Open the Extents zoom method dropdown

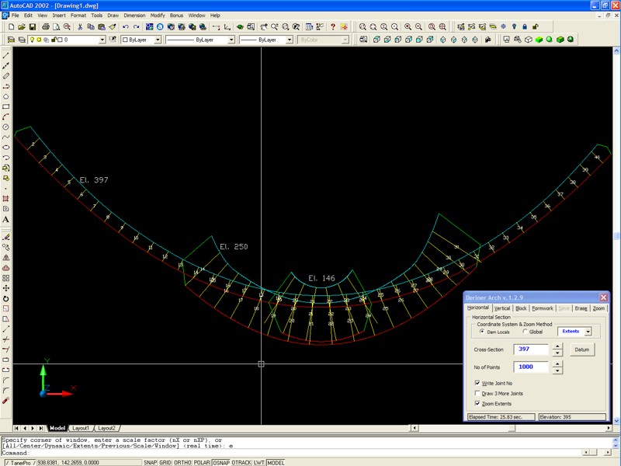click(588, 332)
